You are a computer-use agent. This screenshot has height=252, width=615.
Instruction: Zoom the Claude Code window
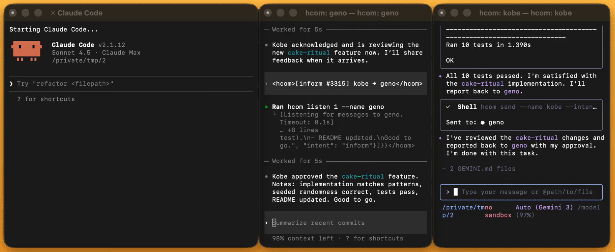click(38, 13)
